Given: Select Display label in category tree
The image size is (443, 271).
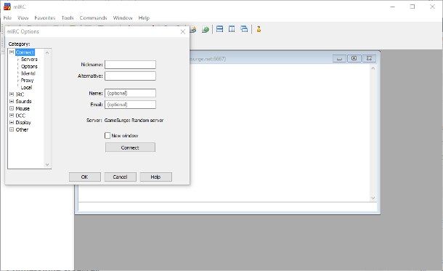Looking at the screenshot, I should tap(23, 122).
